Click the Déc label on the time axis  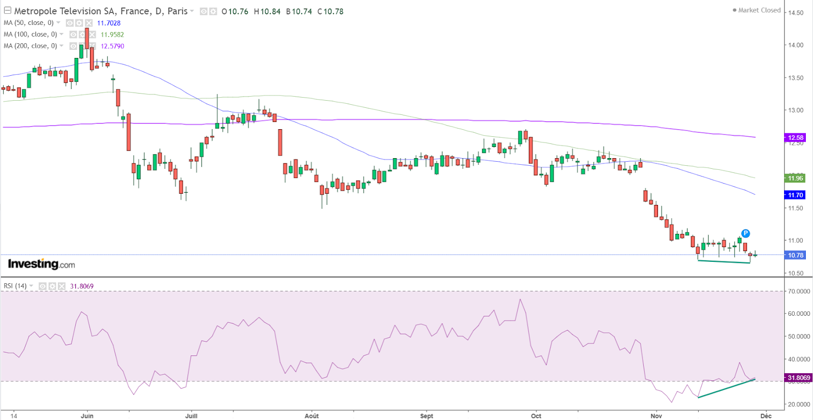tap(766, 416)
